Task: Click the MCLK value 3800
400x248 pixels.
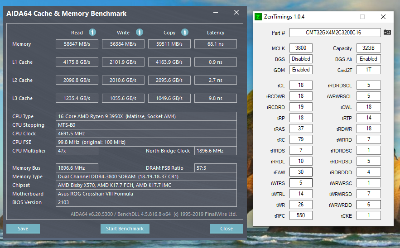Action: point(301,48)
